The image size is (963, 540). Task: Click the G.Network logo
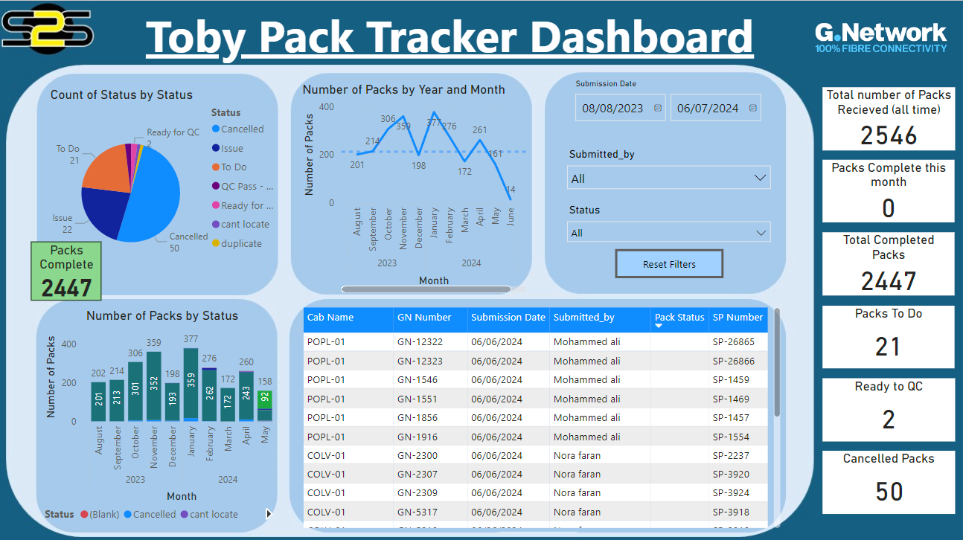click(880, 36)
